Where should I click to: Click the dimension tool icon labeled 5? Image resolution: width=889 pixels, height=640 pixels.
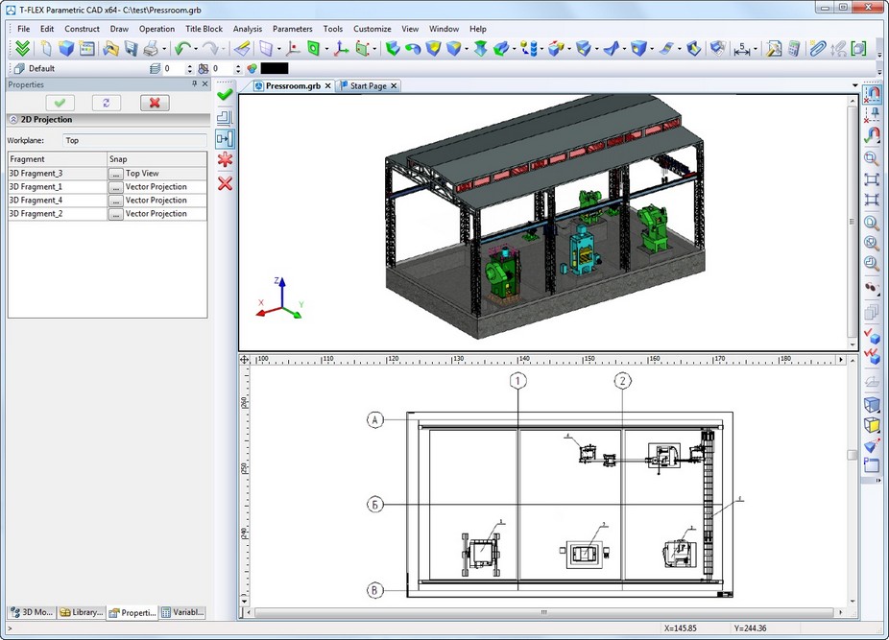tap(742, 48)
